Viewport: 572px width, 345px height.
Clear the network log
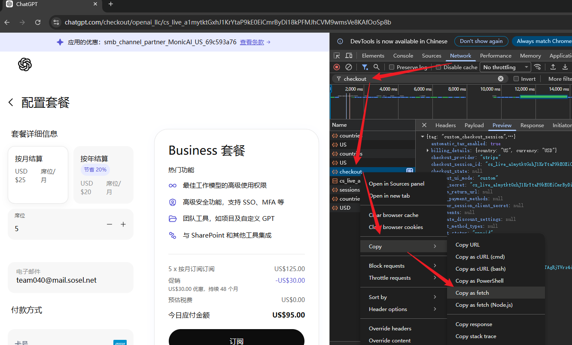pos(349,67)
